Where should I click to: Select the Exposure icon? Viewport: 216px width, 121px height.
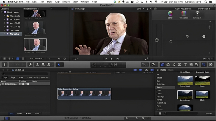(x=197, y=13)
